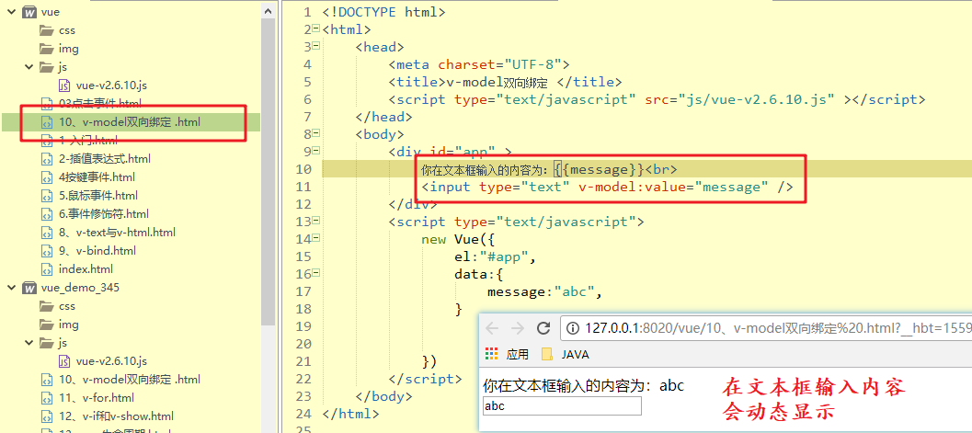Image resolution: width=972 pixels, height=433 pixels.
Task: Click the closing </html> tag on line 24
Action: click(351, 413)
